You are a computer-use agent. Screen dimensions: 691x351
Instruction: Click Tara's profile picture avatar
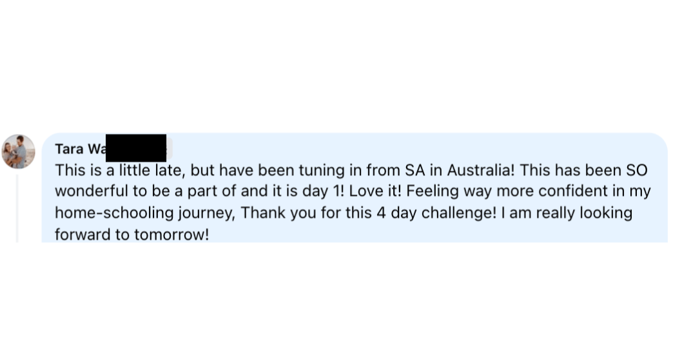19,151
